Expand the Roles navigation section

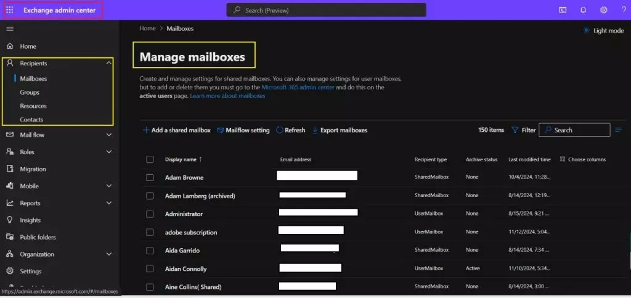[x=109, y=151]
